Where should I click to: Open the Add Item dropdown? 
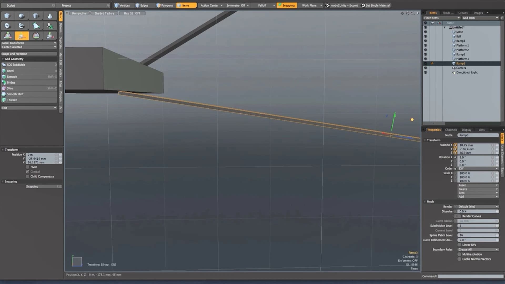coord(480,18)
